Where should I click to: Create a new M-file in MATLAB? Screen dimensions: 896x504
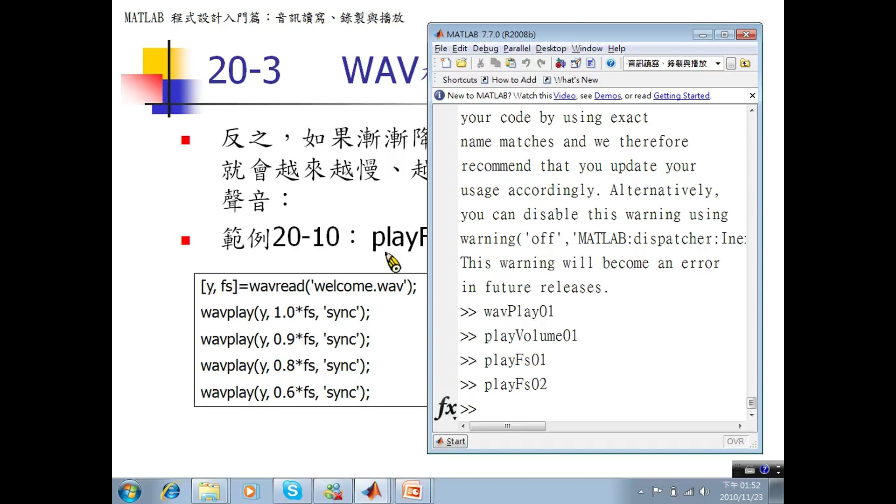pos(445,63)
